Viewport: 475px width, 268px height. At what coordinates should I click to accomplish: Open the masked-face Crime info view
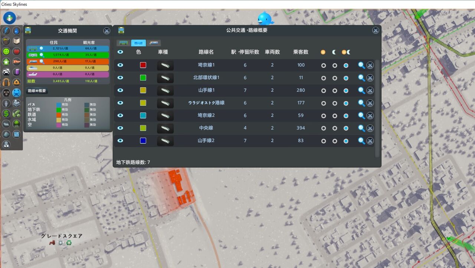click(x=6, y=93)
